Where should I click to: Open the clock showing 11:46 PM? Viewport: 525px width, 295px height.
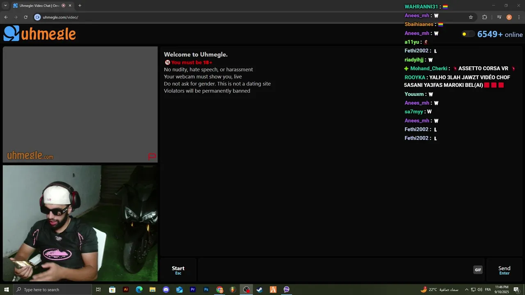click(502, 290)
